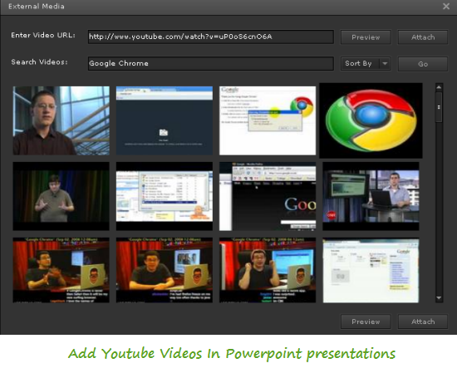Select thumbnail of light Google webpage screenshot
The height and width of the screenshot is (368, 457).
[371, 270]
